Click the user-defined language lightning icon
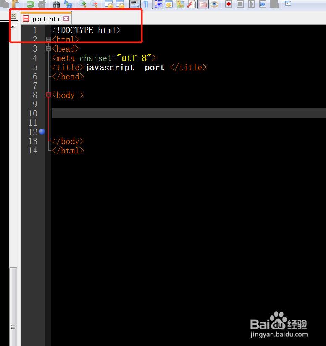 tap(169, 4)
